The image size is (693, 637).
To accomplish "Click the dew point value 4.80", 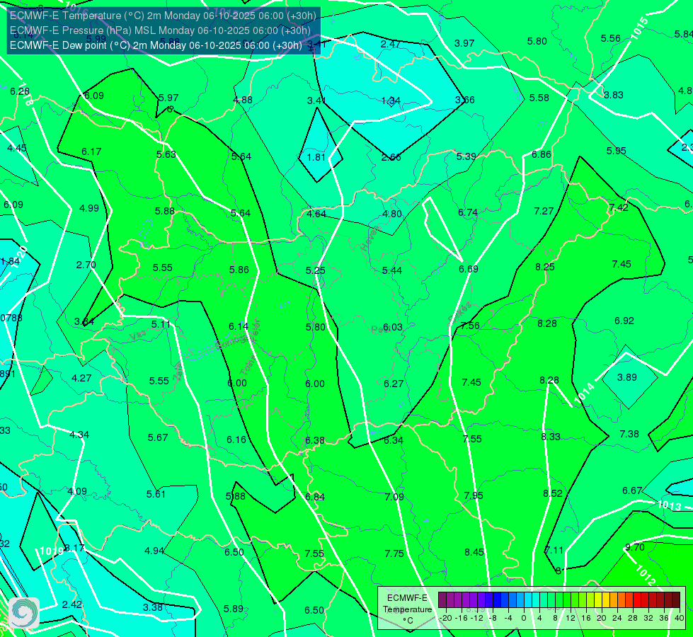I will click(392, 214).
